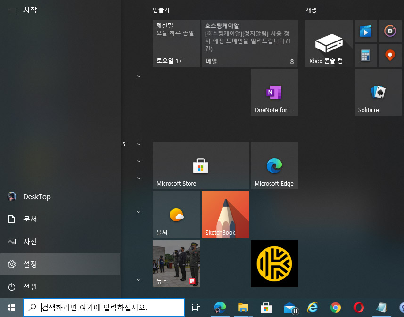Launch the SketchBook tile
The width and height of the screenshot is (404, 317).
pyautogui.click(x=225, y=215)
